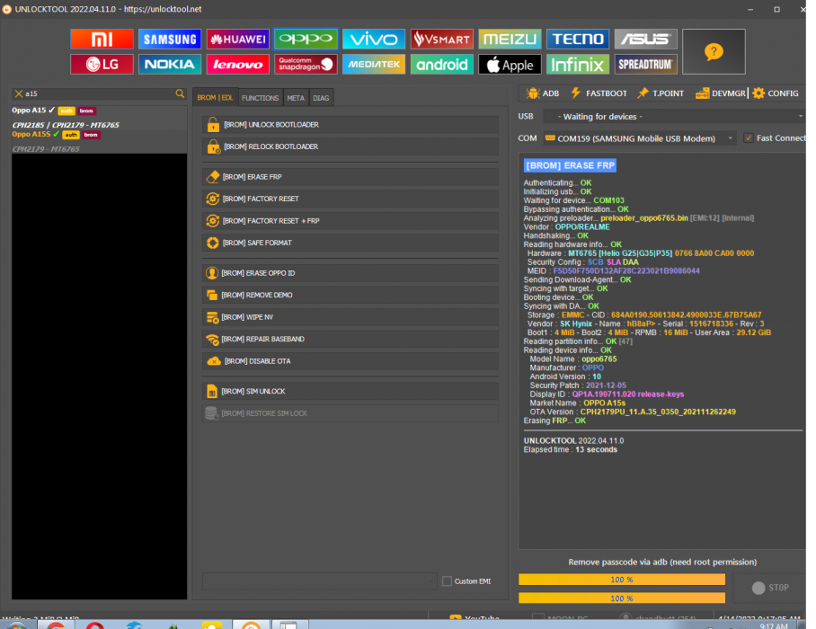Expand the USB devices dropdown
The width and height of the screenshot is (816, 629).
pyautogui.click(x=674, y=117)
